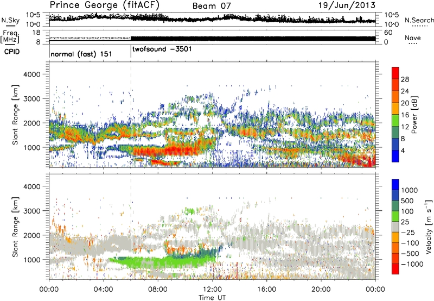Image resolution: width=434 pixels, height=301 pixels.
Task: Click the "4000" range tick of the power panel
Action: pos(32,74)
